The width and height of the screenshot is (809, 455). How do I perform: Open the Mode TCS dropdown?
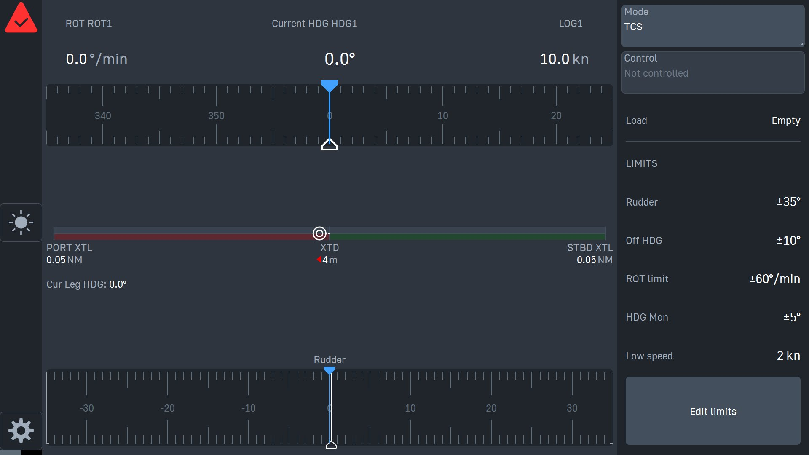[713, 26]
